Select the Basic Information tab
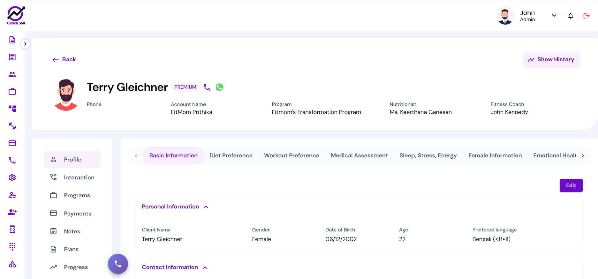 [173, 155]
